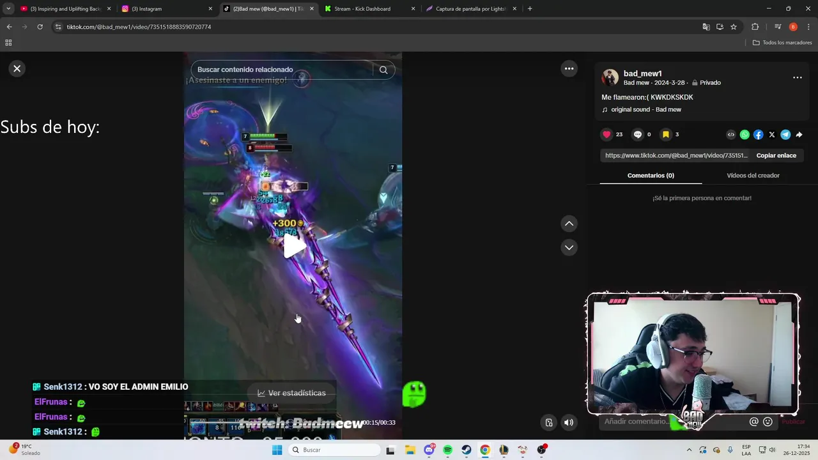Bookmark this page with the star
The width and height of the screenshot is (818, 460).
pyautogui.click(x=734, y=27)
